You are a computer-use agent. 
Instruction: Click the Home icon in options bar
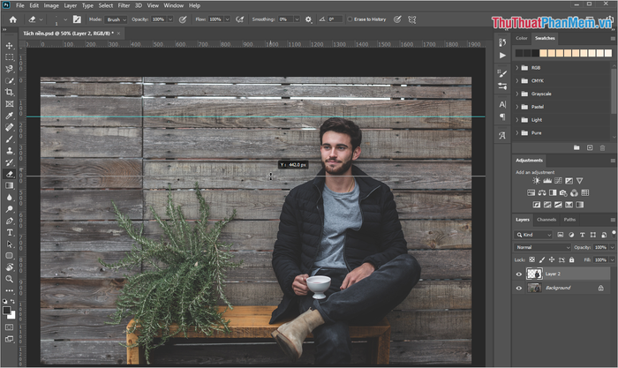pyautogui.click(x=13, y=19)
